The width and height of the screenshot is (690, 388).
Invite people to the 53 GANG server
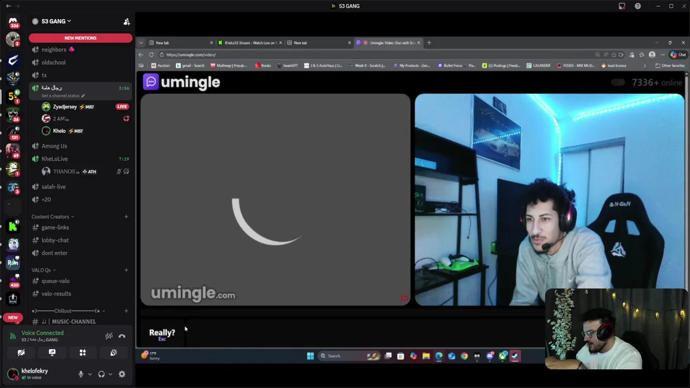point(127,22)
